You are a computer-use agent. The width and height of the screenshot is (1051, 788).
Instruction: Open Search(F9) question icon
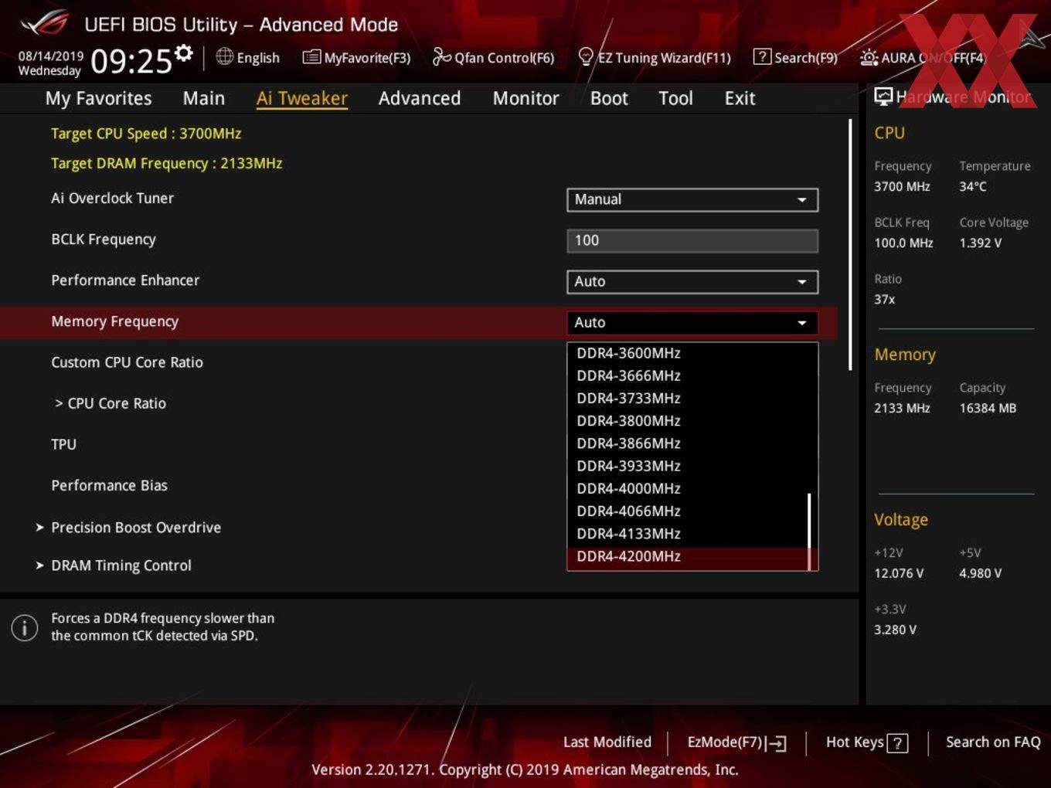(x=762, y=56)
